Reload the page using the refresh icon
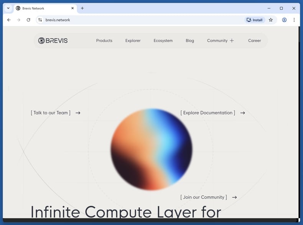 click(x=28, y=20)
